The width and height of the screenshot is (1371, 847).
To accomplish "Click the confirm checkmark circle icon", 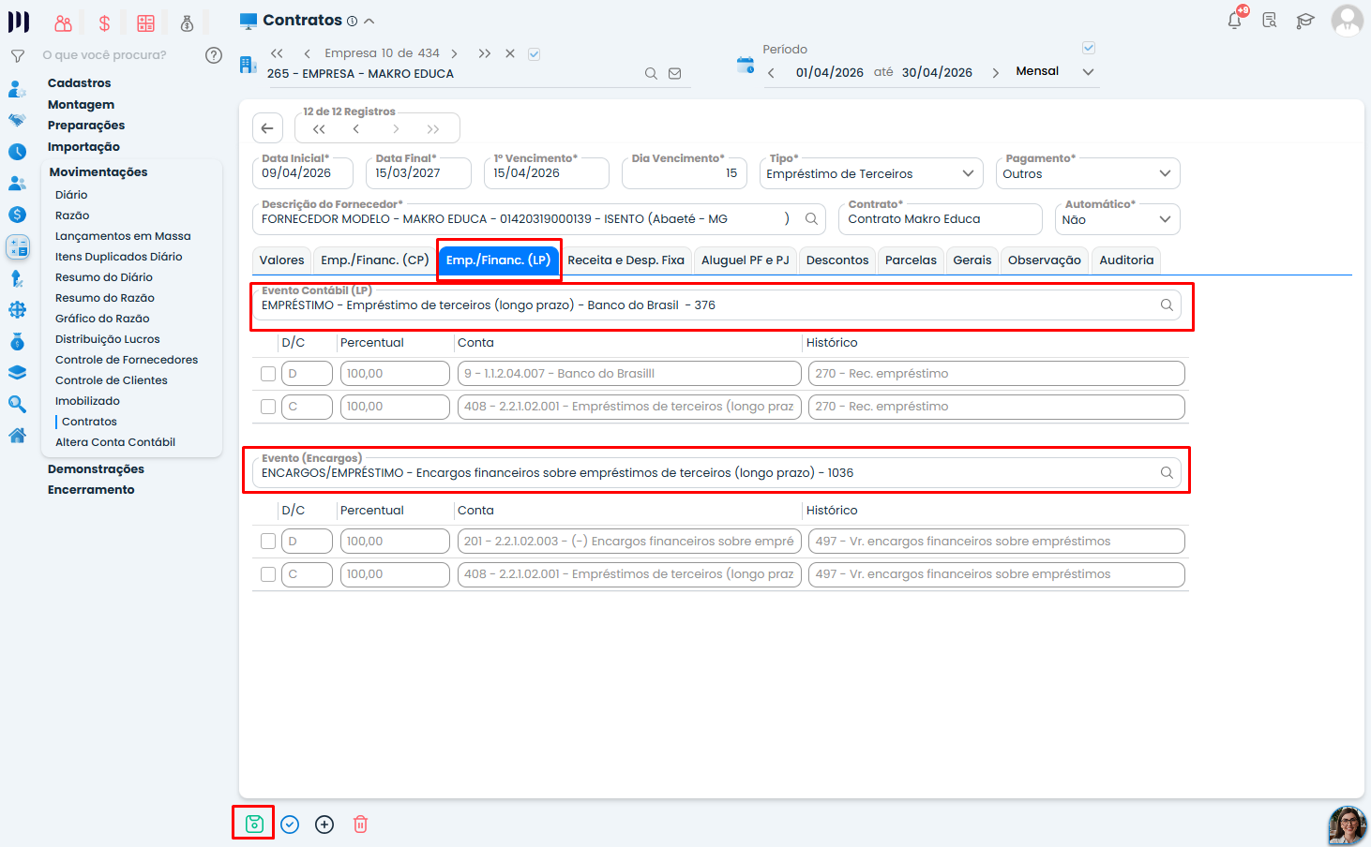I will point(290,825).
